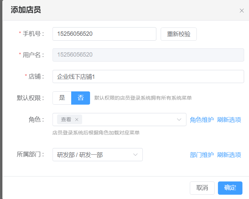Click the 取消 button
This screenshot has width=249, height=199.
(x=202, y=188)
